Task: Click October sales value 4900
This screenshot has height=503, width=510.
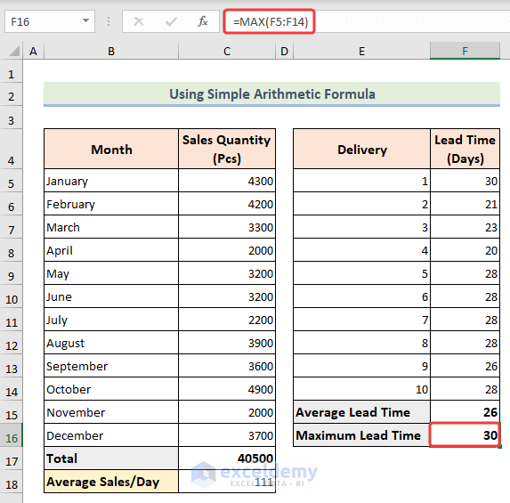Action: [x=227, y=389]
